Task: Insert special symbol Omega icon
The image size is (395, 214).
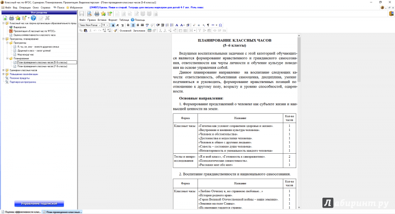Action: (220, 25)
